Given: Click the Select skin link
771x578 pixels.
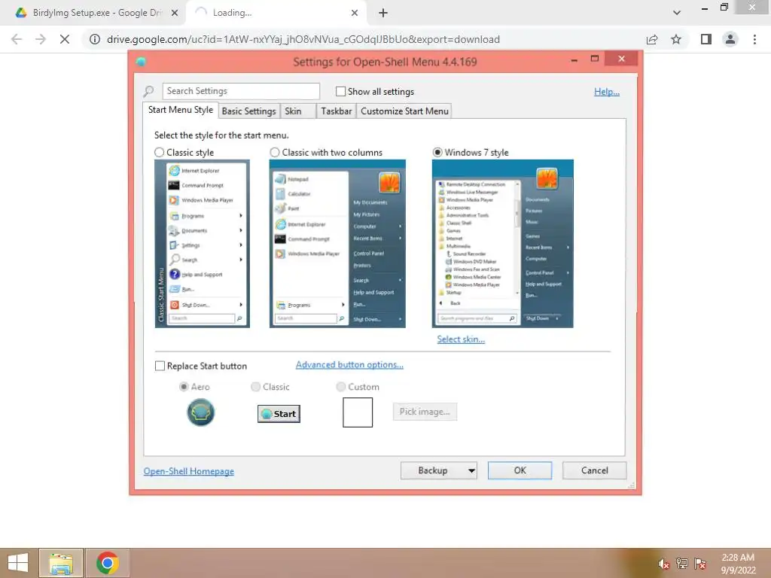Looking at the screenshot, I should pyautogui.click(x=461, y=339).
